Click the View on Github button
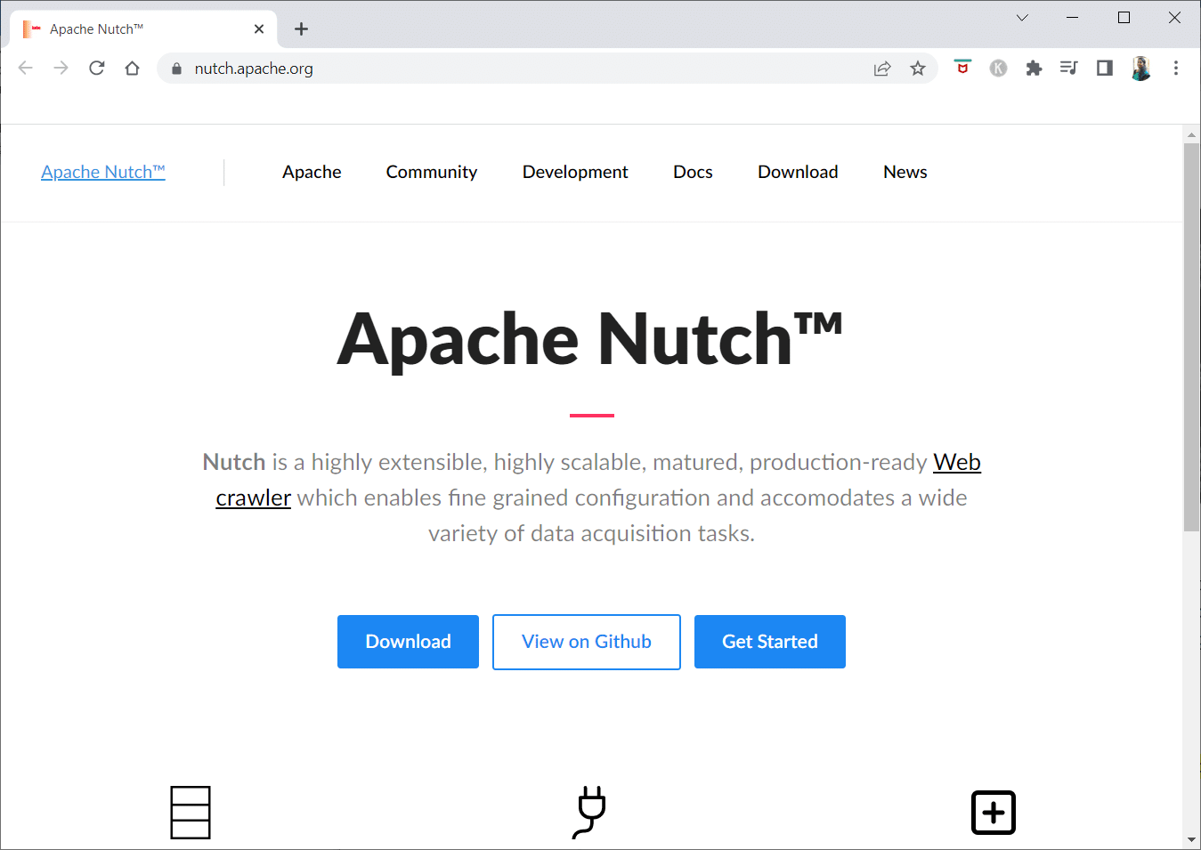The height and width of the screenshot is (850, 1201). click(587, 642)
